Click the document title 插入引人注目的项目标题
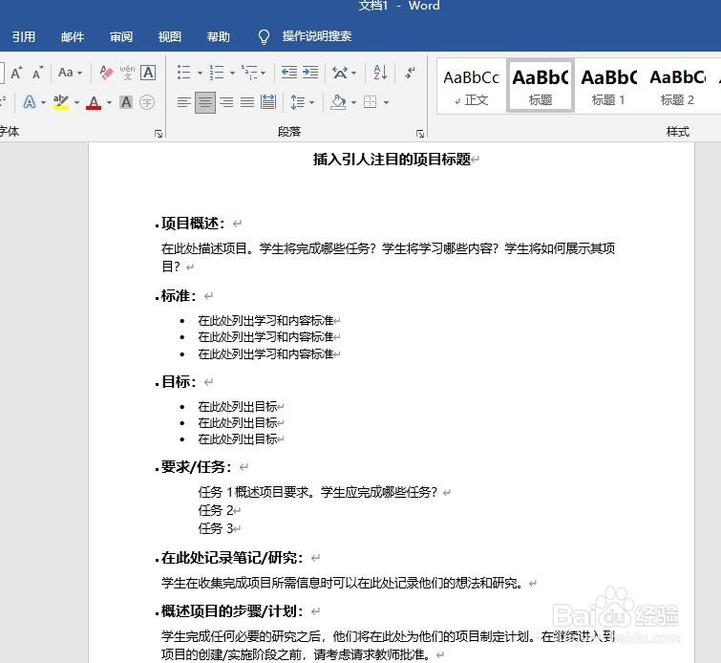This screenshot has height=663, width=721. [x=392, y=160]
